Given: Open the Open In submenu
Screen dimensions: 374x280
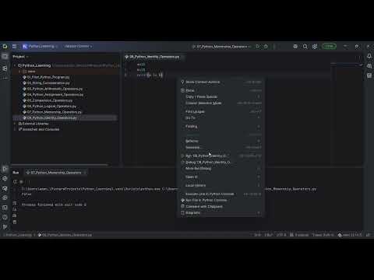Looking at the screenshot, I should [x=221, y=177].
